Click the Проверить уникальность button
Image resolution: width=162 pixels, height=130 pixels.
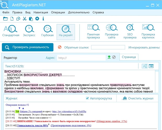(27, 47)
